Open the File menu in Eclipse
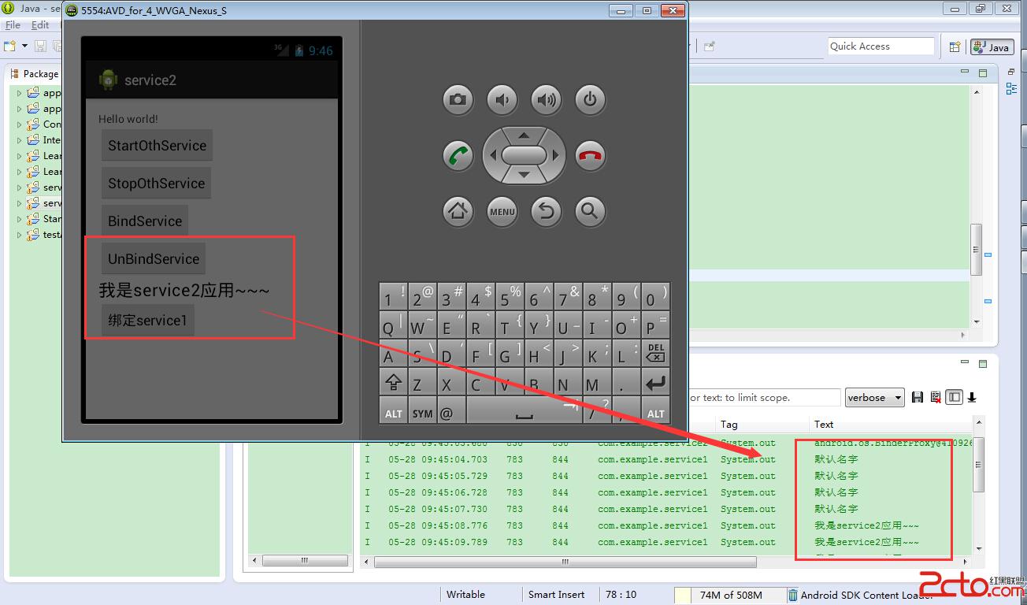This screenshot has height=605, width=1027. tap(13, 25)
